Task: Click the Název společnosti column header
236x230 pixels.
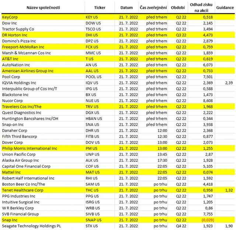Action: 43,7
